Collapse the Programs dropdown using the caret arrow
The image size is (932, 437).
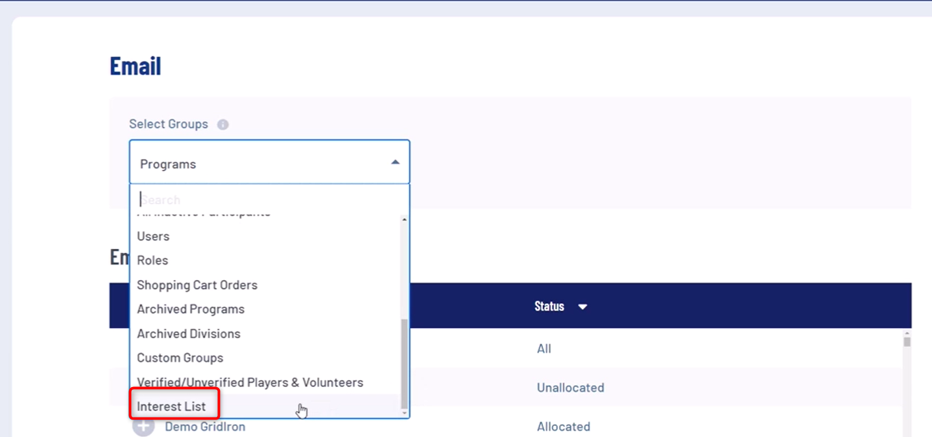pos(395,163)
